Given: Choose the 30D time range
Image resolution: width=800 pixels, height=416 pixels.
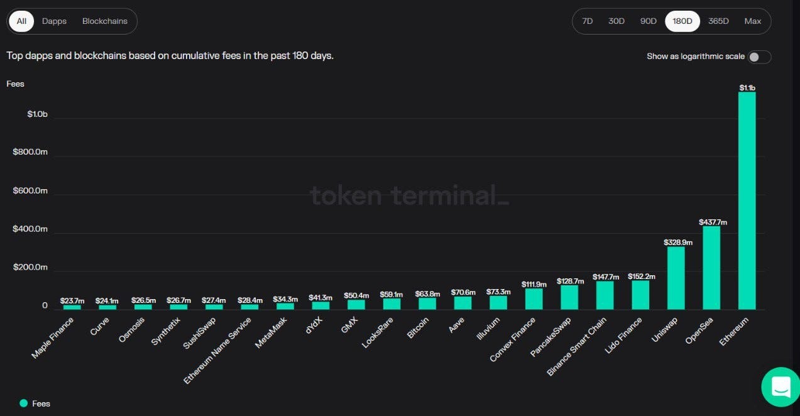Looking at the screenshot, I should point(616,21).
